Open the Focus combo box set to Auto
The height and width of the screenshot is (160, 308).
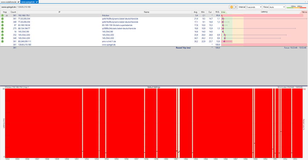click(x=277, y=7)
